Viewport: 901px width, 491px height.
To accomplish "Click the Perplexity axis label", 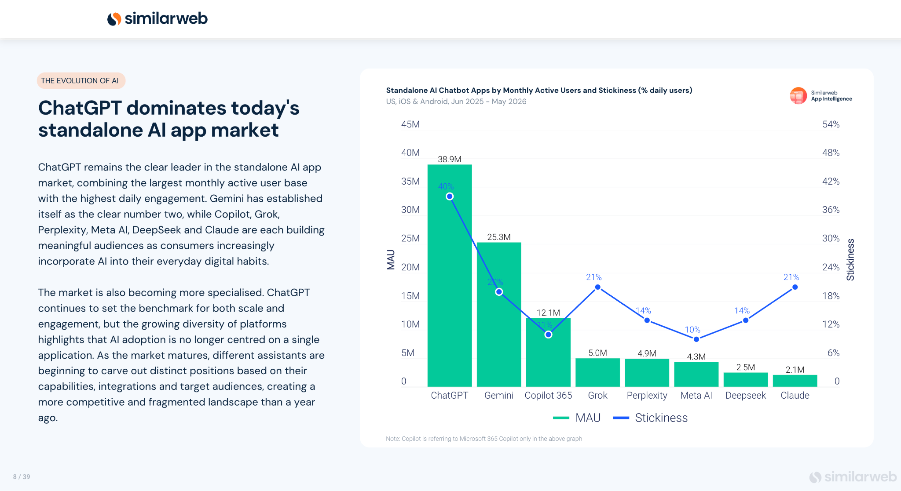I will [x=647, y=395].
